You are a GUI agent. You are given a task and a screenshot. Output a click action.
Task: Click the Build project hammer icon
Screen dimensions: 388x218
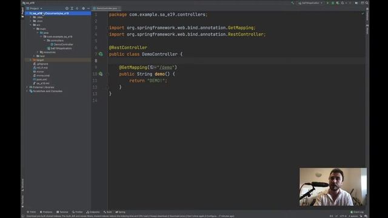pyautogui.click(x=293, y=3)
